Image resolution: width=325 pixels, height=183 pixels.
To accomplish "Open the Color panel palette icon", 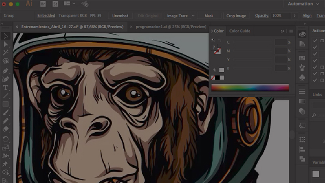I will [x=302, y=34].
